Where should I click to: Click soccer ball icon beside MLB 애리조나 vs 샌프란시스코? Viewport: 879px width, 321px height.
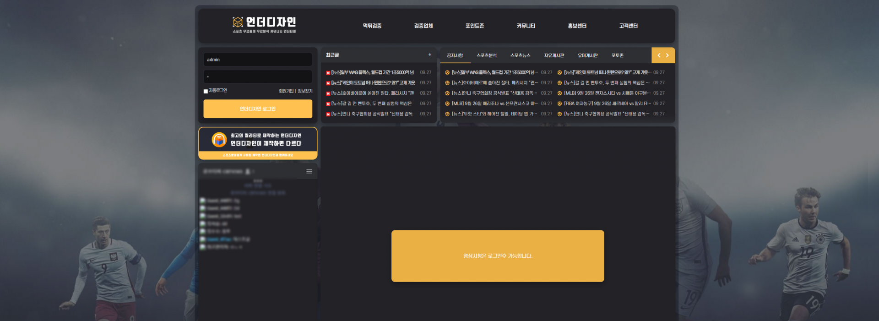pyautogui.click(x=447, y=103)
